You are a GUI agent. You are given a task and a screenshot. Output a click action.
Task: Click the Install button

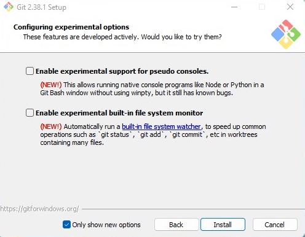tap(223, 225)
